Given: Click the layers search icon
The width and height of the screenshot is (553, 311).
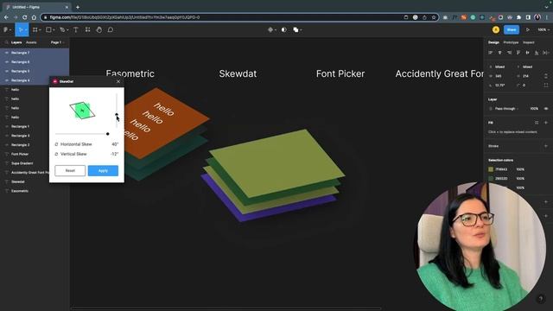Looking at the screenshot, I should point(6,42).
